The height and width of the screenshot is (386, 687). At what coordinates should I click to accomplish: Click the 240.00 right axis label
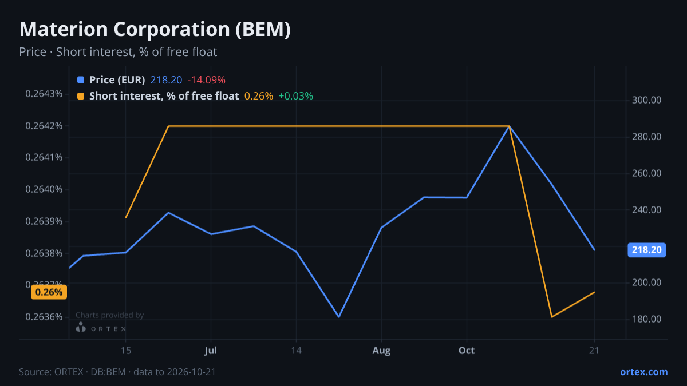647,210
